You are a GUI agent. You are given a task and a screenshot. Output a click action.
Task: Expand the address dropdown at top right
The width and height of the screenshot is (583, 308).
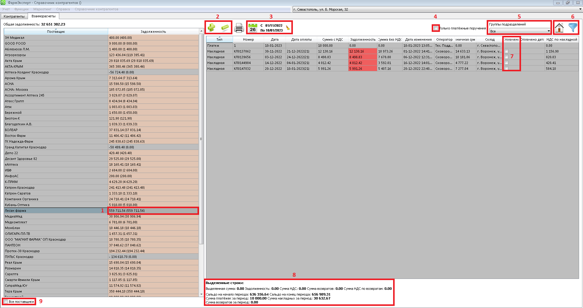[x=580, y=9]
